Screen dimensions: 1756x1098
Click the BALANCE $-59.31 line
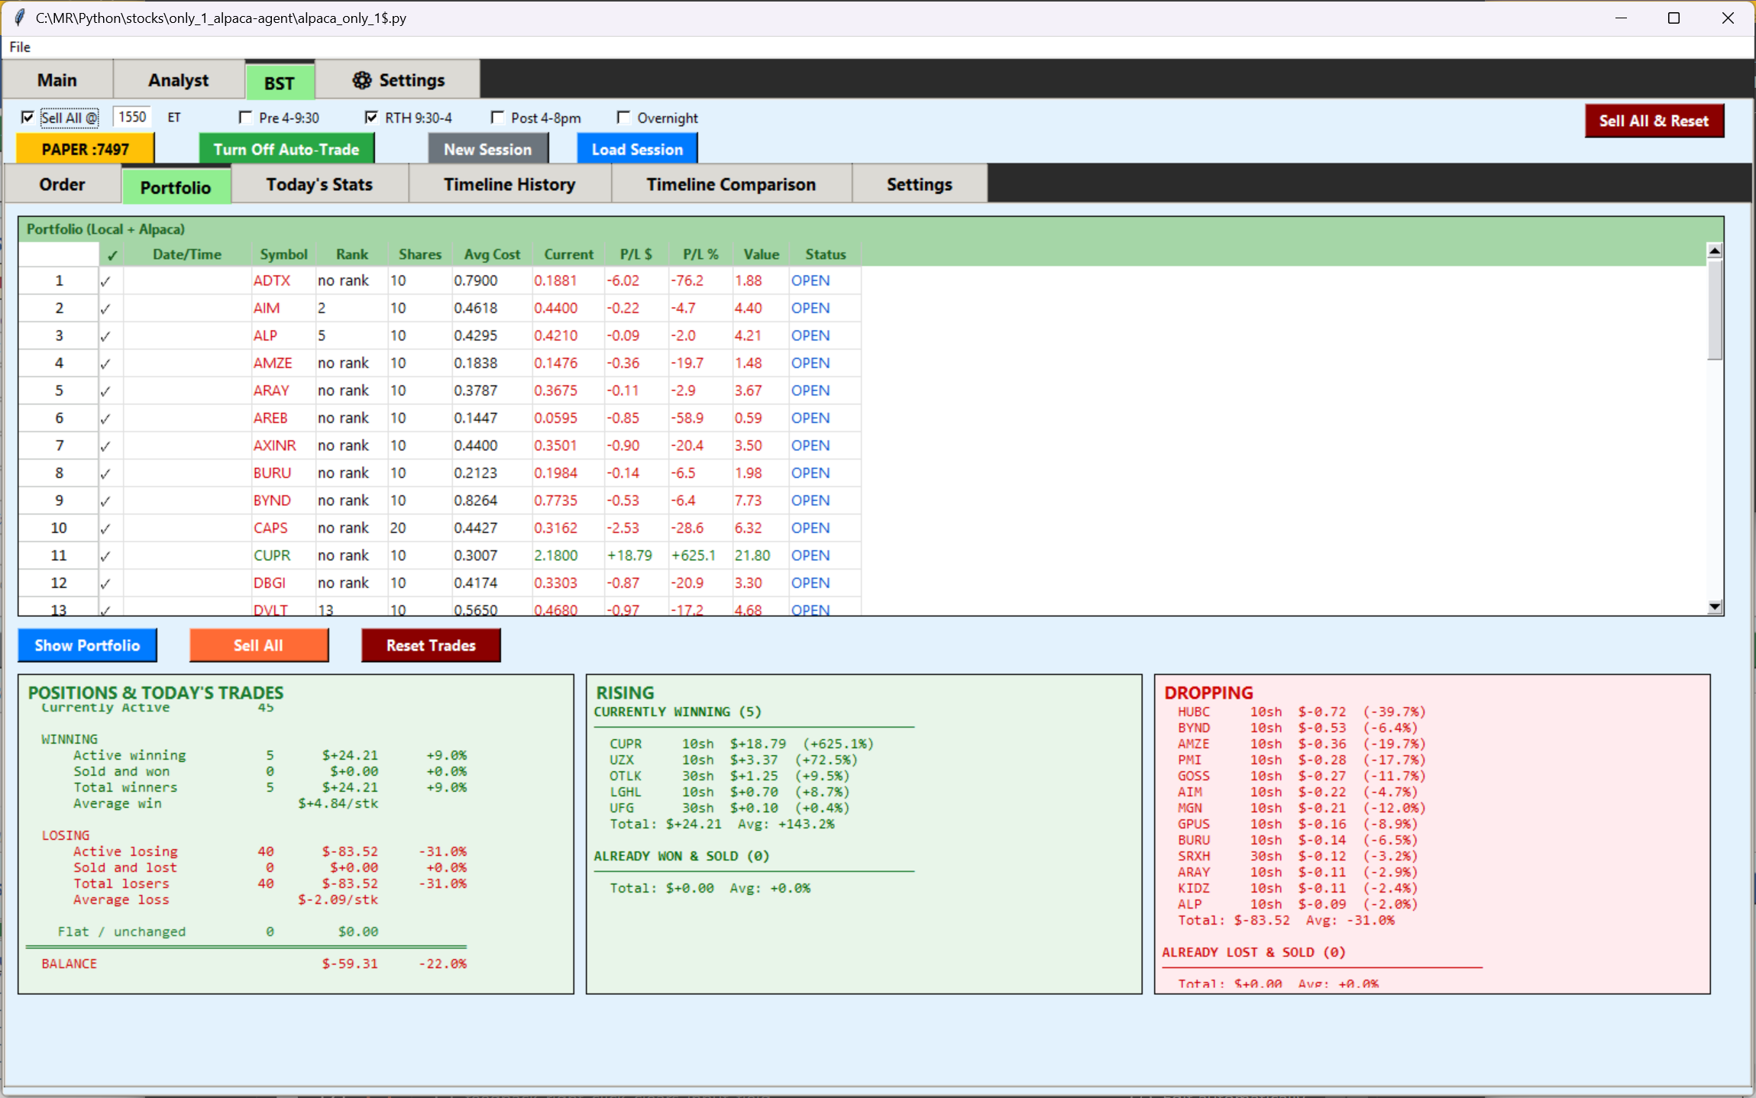[x=254, y=964]
